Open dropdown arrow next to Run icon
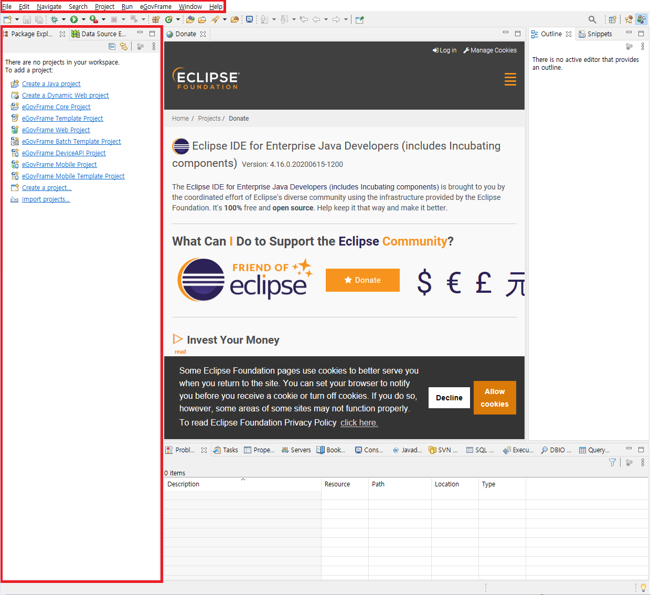 click(83, 19)
